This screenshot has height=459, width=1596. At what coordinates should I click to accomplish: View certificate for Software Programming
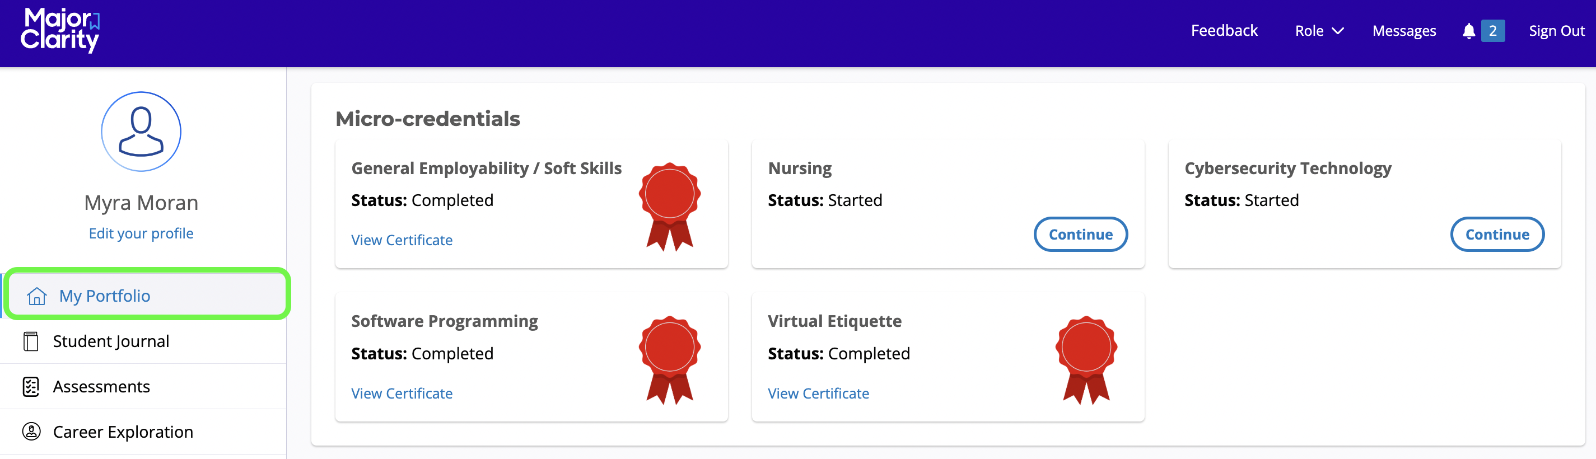tap(402, 394)
